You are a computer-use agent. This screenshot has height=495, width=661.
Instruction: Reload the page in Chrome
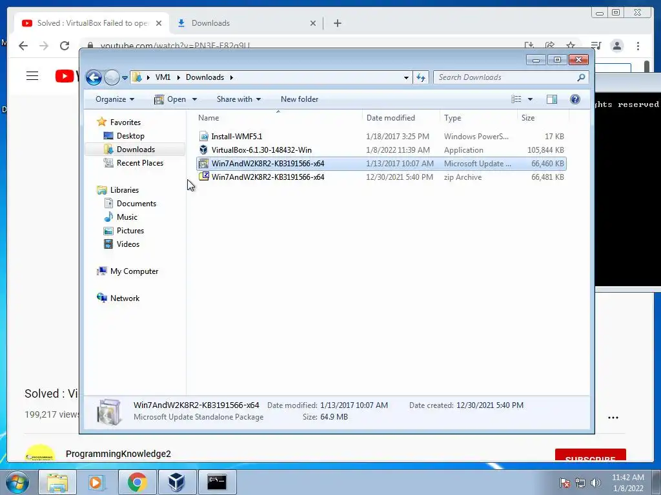pyautogui.click(x=64, y=46)
